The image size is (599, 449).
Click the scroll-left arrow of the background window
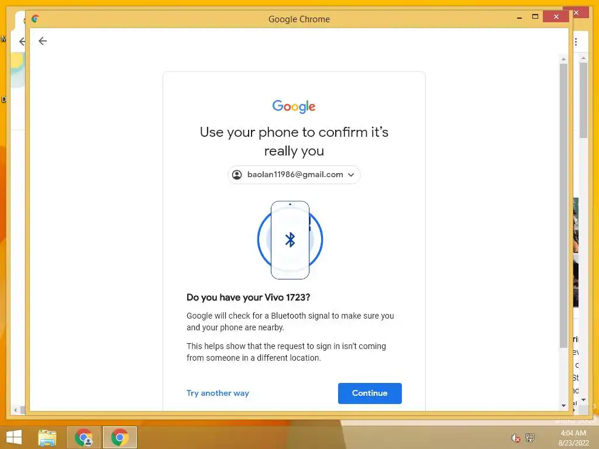(15, 410)
